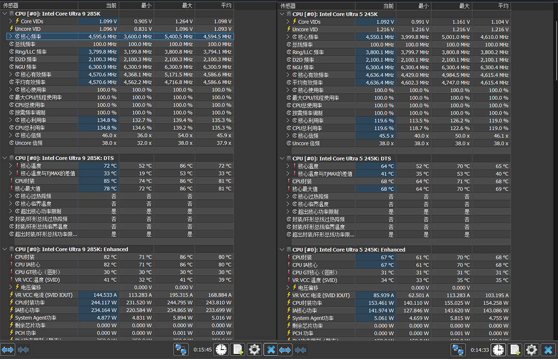
Task: Click clock icon of NGU 频率 row, 245K window
Action: coord(288,68)
